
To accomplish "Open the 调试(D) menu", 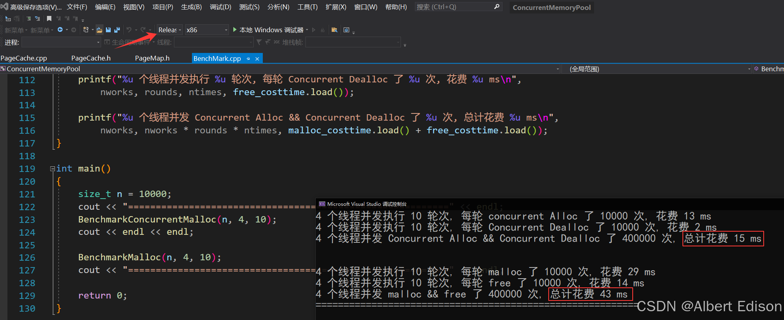I will point(220,7).
